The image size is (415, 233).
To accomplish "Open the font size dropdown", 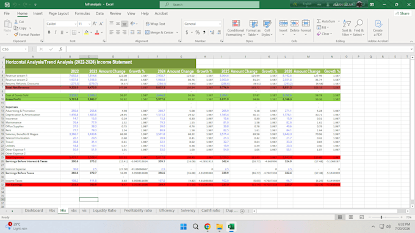I will pyautogui.click(x=89, y=24).
